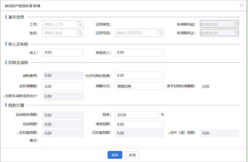Screen dimensions: 248x162
Task: Select the 允许扣除的税费 input box
Action: (x=139, y=76)
